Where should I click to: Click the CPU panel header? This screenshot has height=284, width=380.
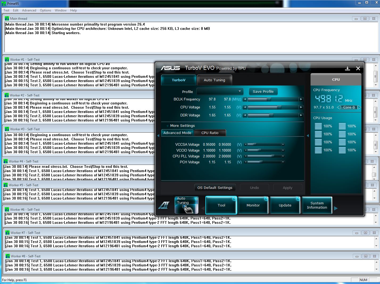coord(336,79)
